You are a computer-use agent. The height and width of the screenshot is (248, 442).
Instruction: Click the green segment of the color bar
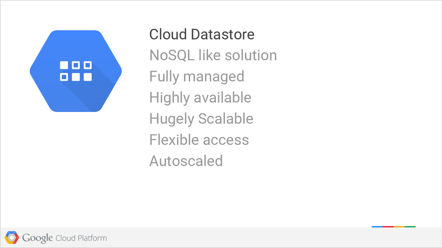click(410, 226)
